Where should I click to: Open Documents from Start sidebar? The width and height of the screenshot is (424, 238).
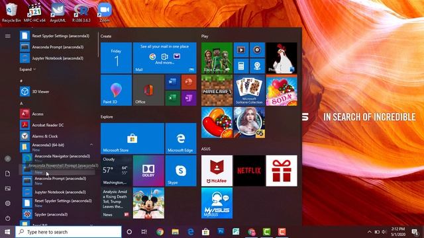tap(7, 173)
